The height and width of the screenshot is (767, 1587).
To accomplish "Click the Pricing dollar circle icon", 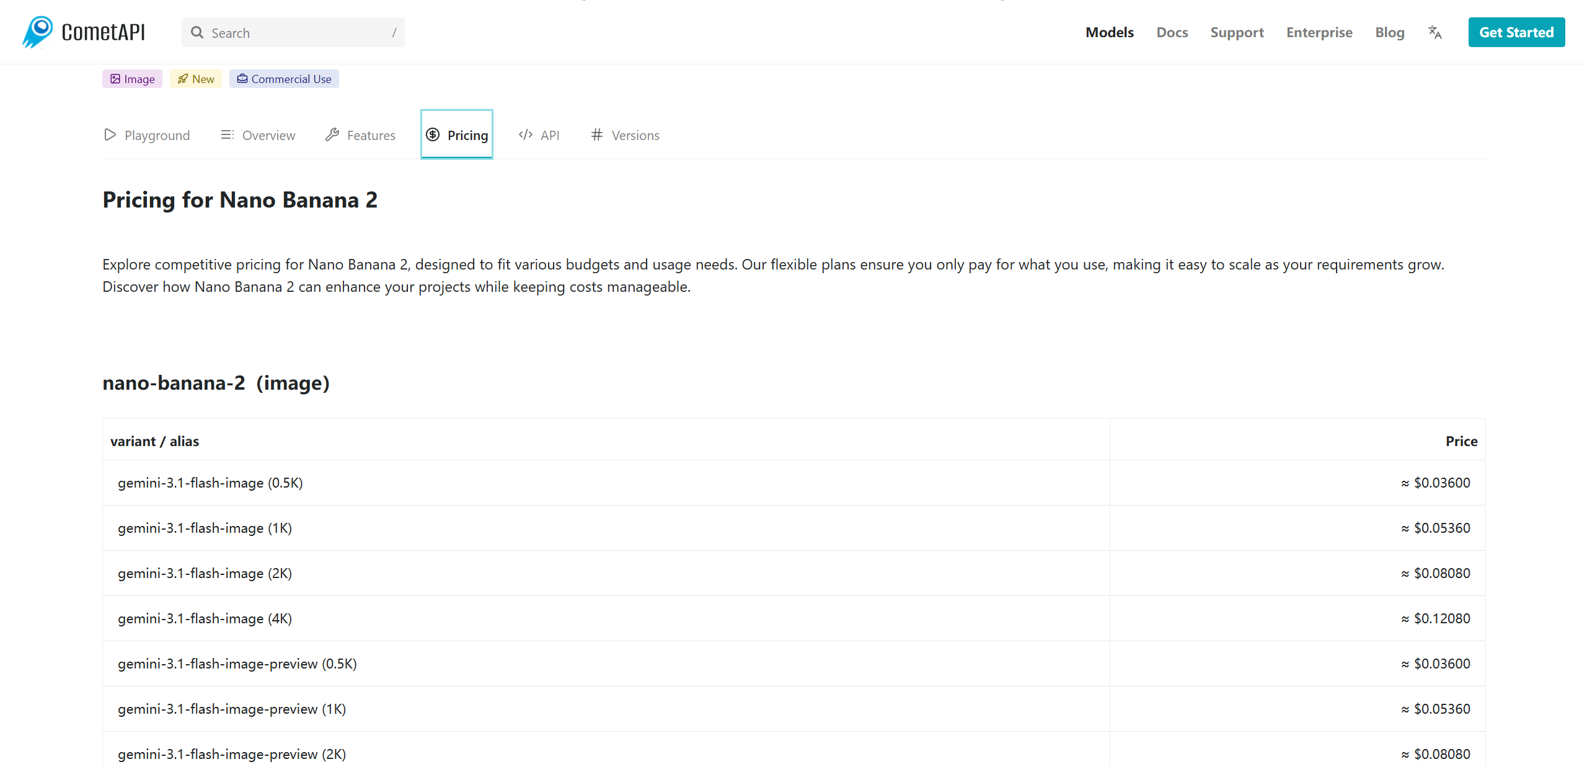I will point(433,134).
